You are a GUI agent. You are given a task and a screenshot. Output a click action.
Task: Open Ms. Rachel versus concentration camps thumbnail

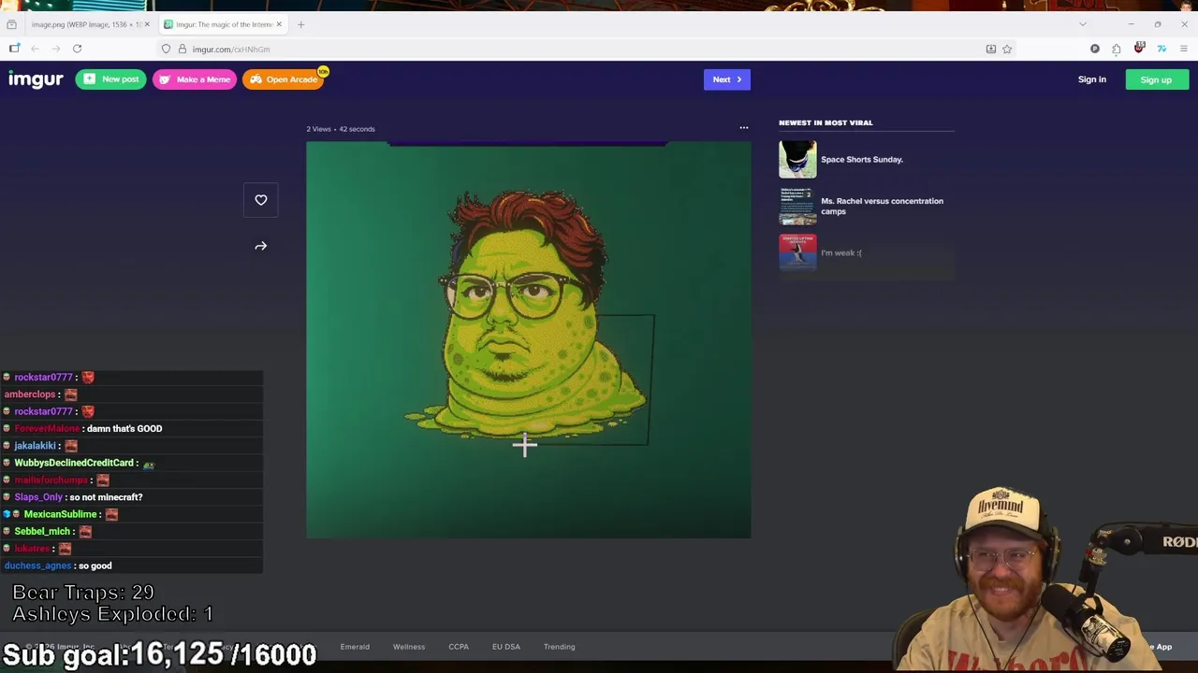click(x=797, y=207)
